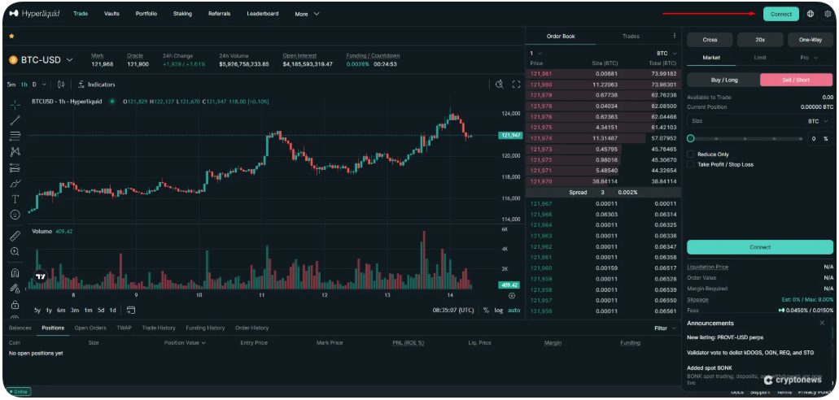
Task: Enable the Reduce Only checkbox
Action: click(x=691, y=154)
